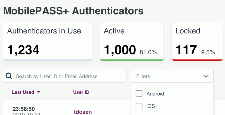Tick the iOS filter checkbox
The width and height of the screenshot is (225, 115).
pyautogui.click(x=139, y=106)
